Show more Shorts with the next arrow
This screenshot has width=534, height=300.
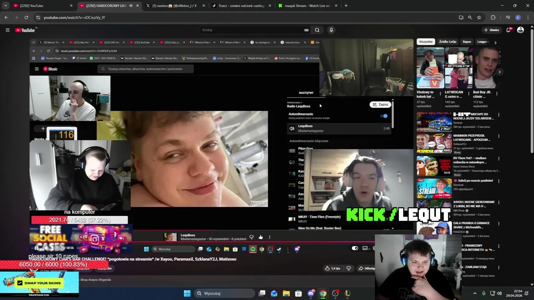tap(499, 72)
